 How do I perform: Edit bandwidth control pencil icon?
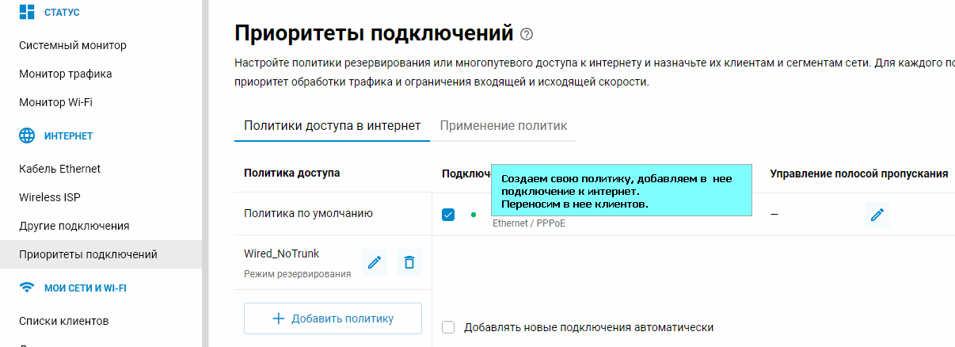point(877,215)
